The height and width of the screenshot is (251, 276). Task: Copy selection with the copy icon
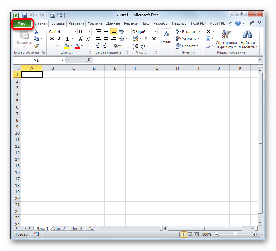point(36,38)
